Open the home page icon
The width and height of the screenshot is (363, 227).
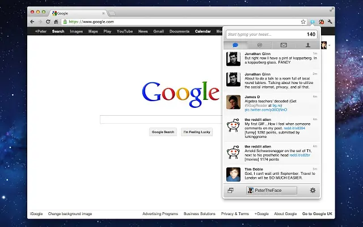pos(56,22)
